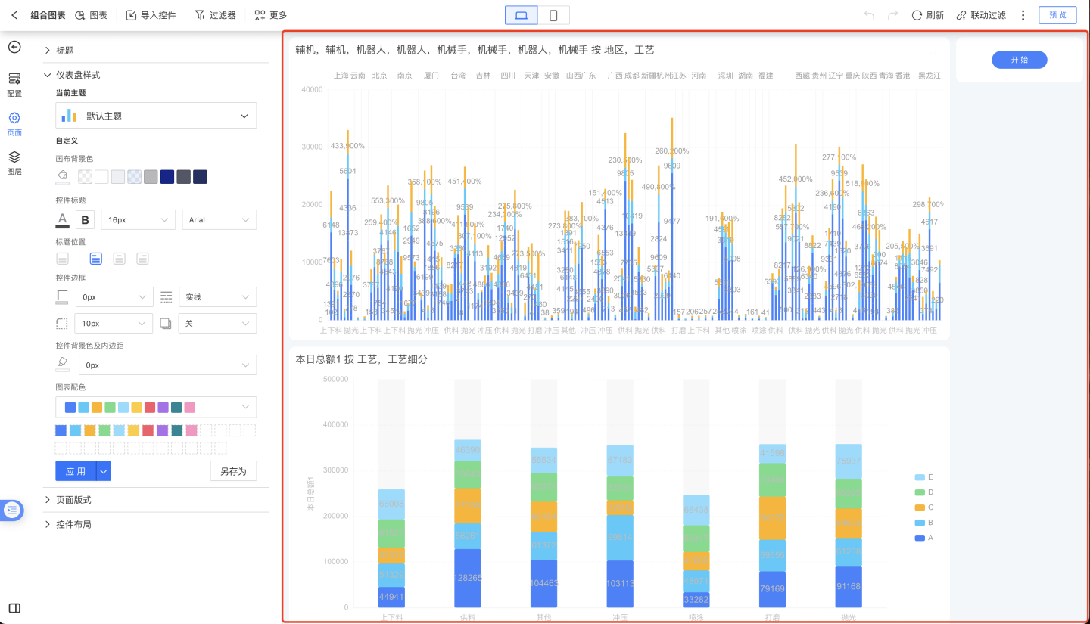Click the blue 开始 start button
The height and width of the screenshot is (624, 1090).
tap(1019, 60)
